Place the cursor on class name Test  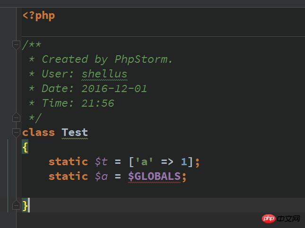[x=75, y=133]
